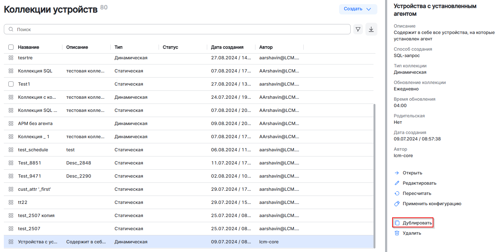Click the trash icon beside Удалить
Viewport: 498px width, 252px height.
(397, 233)
